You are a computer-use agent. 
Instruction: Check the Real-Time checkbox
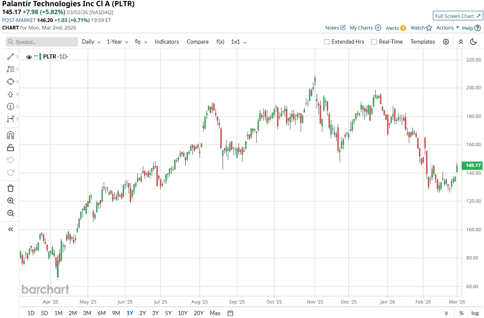374,42
